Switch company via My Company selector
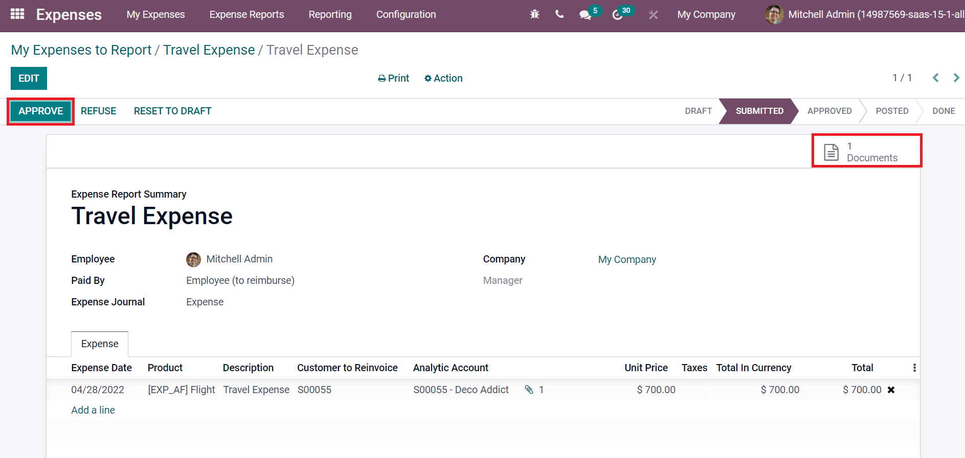 706,14
